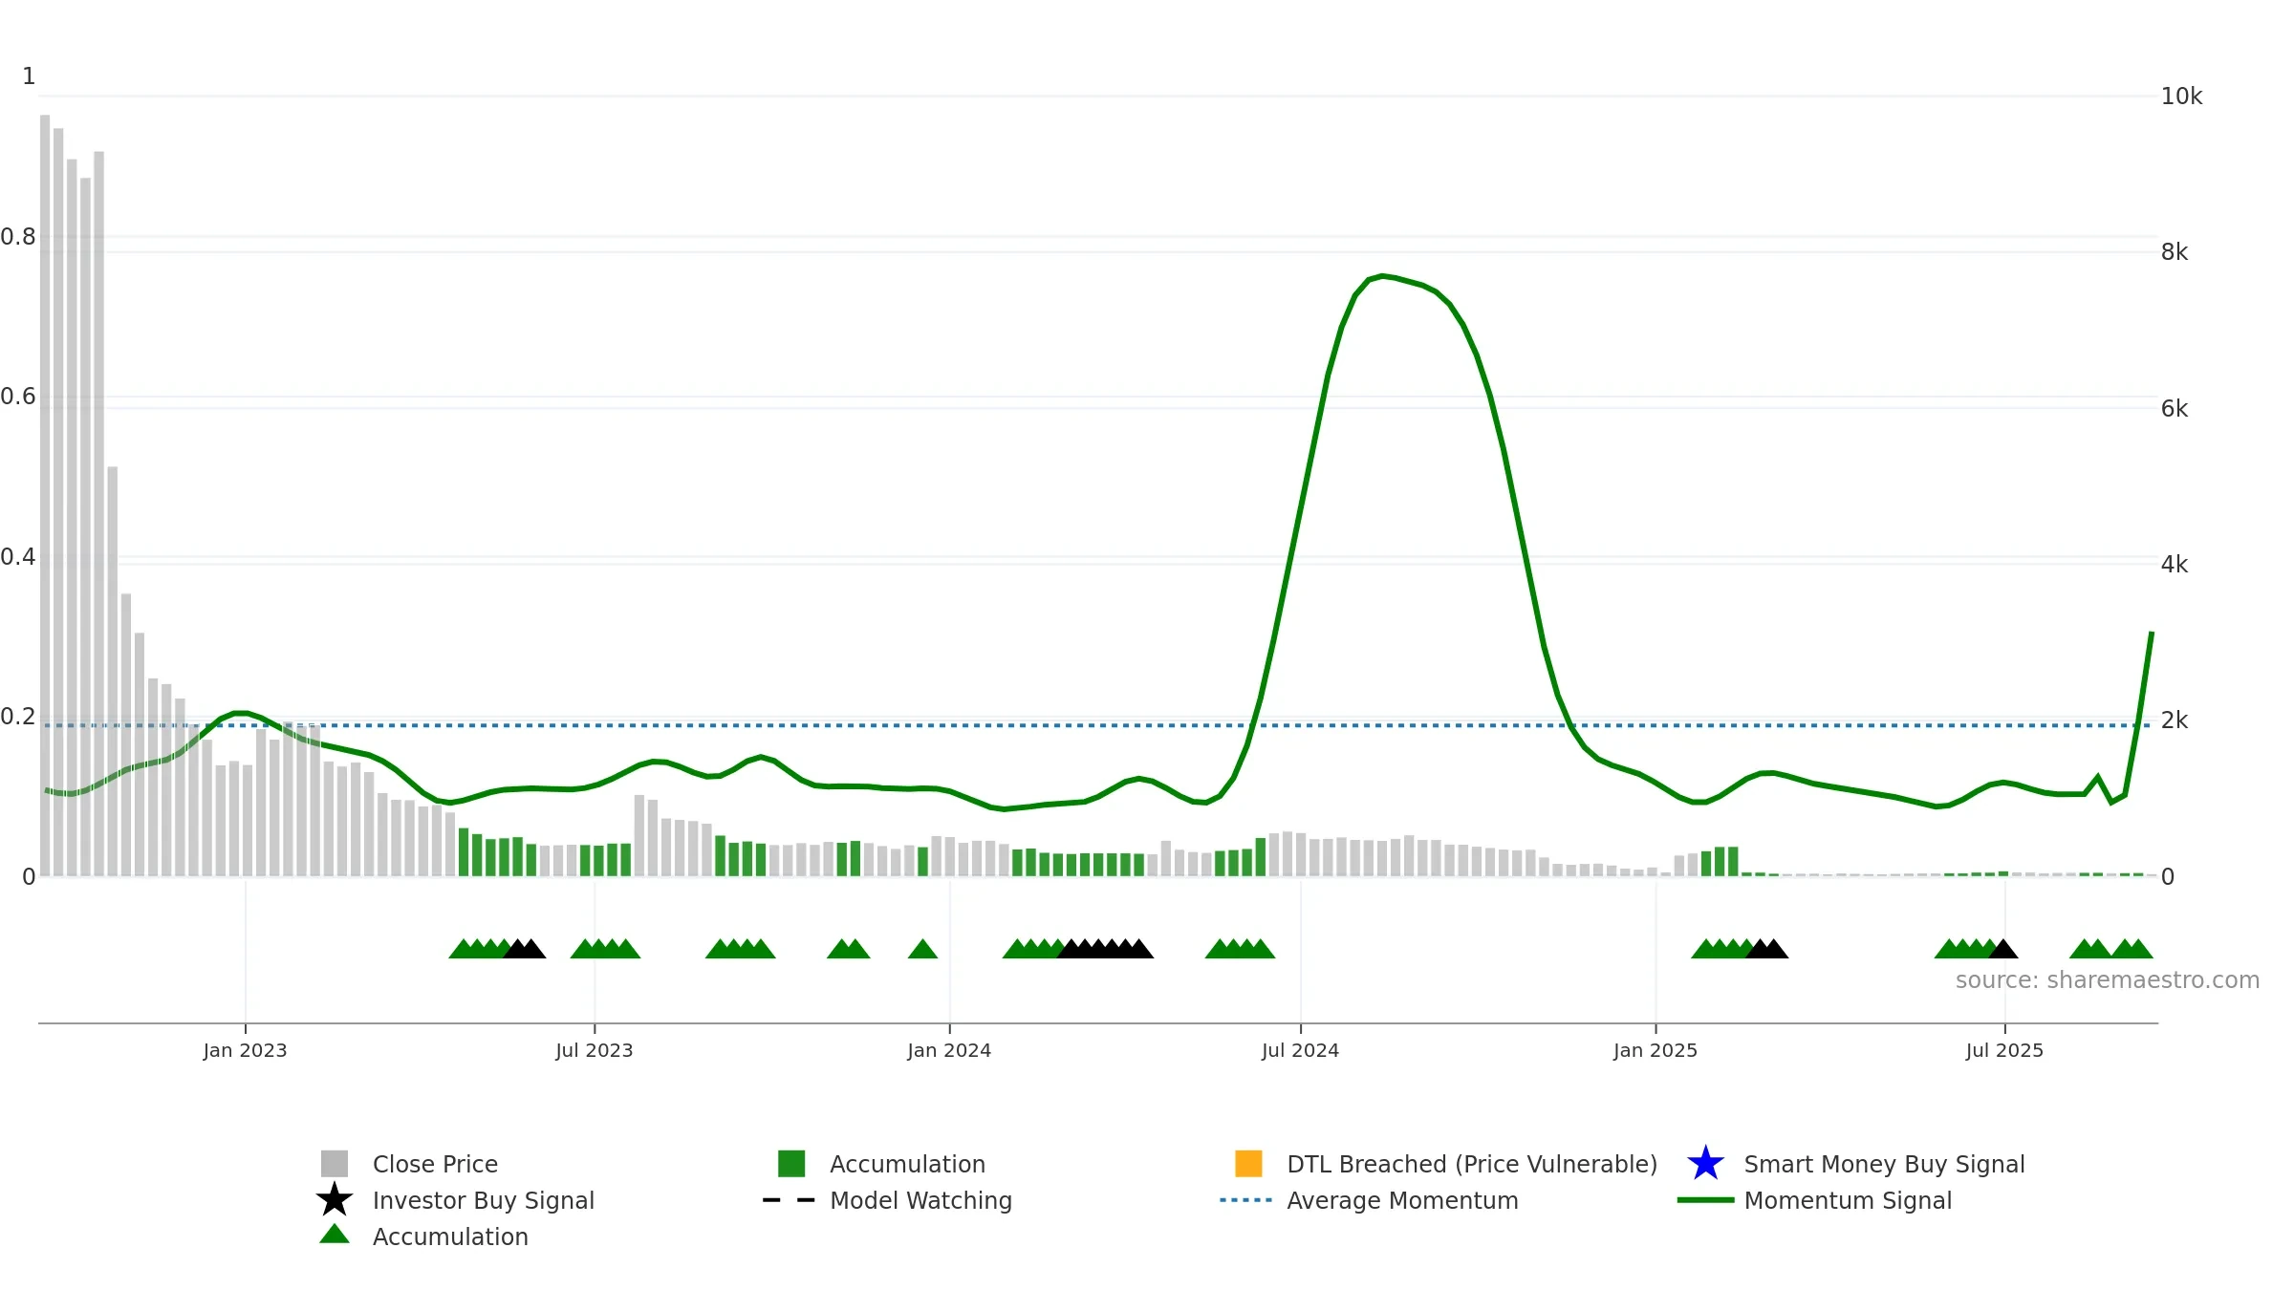2294x1290 pixels.
Task: Click the green Accumulation square legend icon
Action: [x=791, y=1164]
